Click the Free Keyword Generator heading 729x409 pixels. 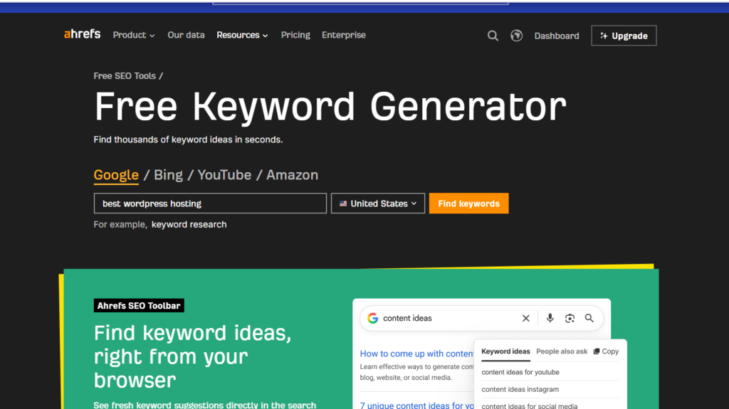tap(330, 107)
